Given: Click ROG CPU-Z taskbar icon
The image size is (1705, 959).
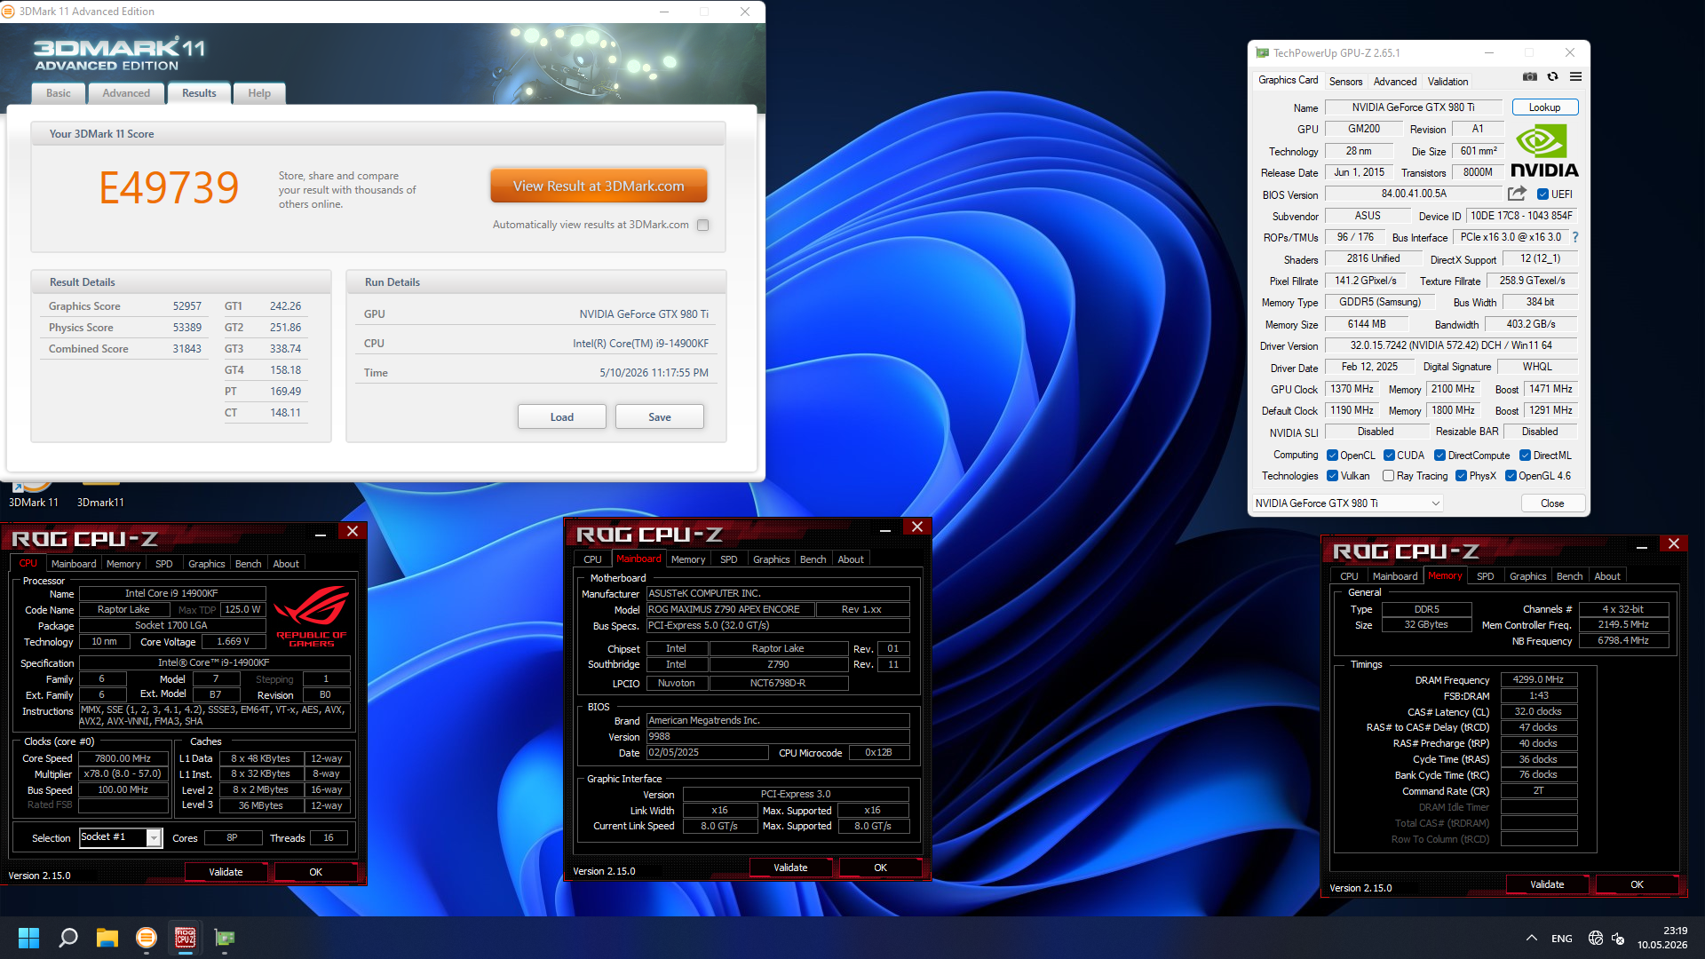Looking at the screenshot, I should point(186,938).
